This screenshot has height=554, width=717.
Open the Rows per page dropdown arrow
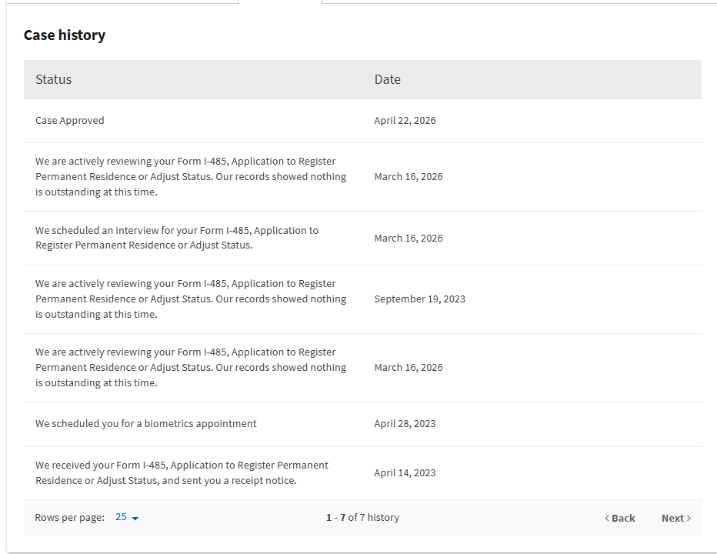click(135, 519)
